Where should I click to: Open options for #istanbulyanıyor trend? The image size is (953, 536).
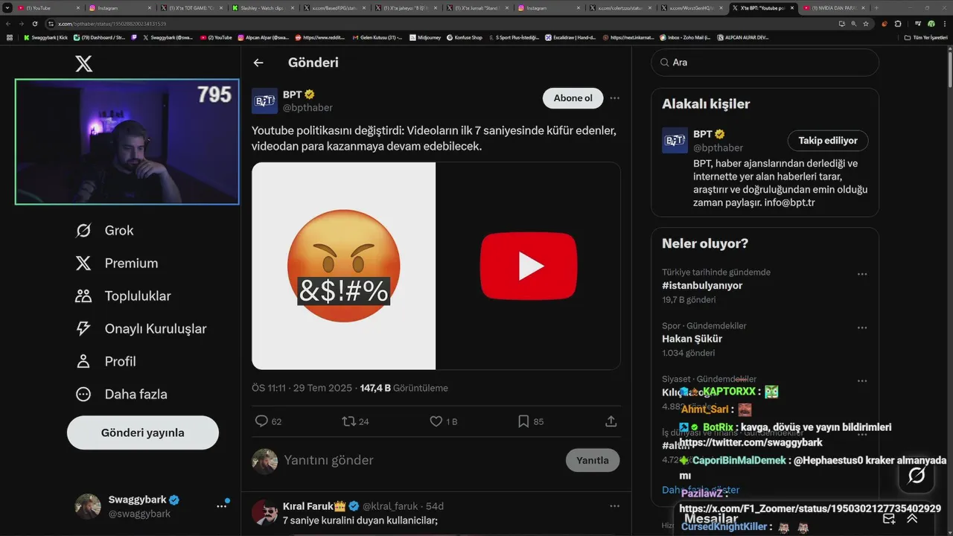[x=862, y=274]
